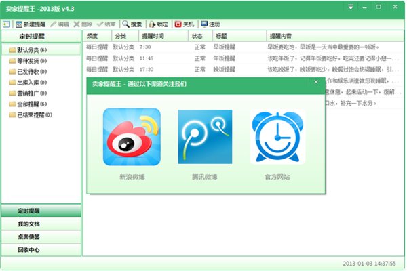
Task: Select the 早饭提醒 row title
Action: (224, 47)
